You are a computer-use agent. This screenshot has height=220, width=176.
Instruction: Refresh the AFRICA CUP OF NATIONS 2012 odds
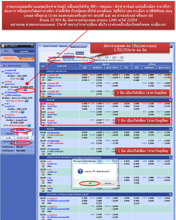click(170, 158)
